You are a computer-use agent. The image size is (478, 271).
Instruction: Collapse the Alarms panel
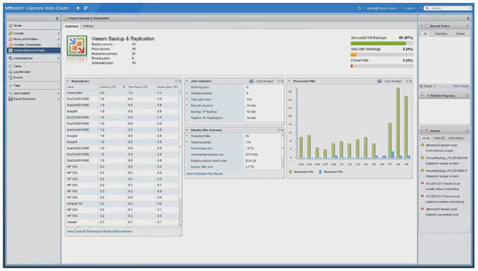pos(422,131)
